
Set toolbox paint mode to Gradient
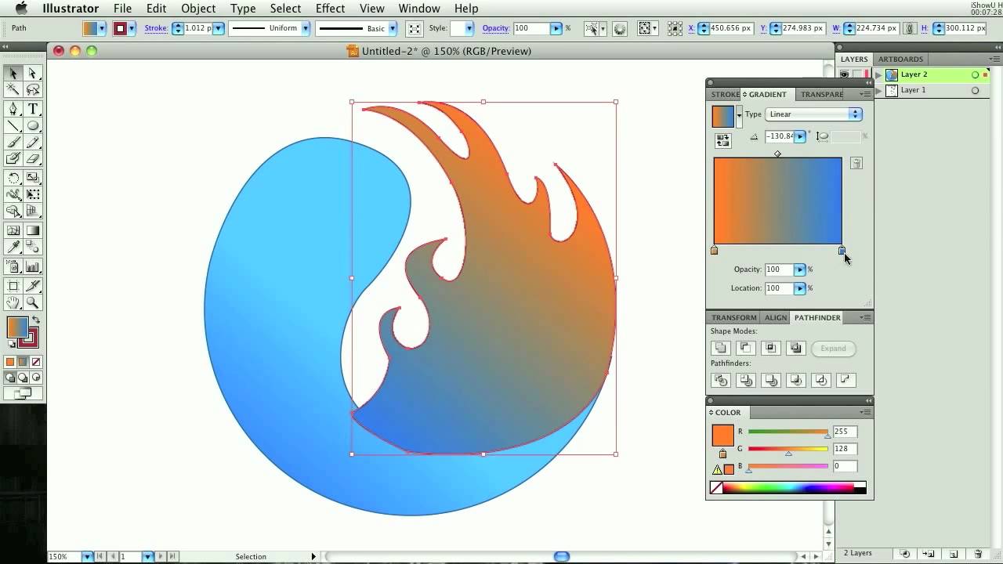(x=23, y=362)
